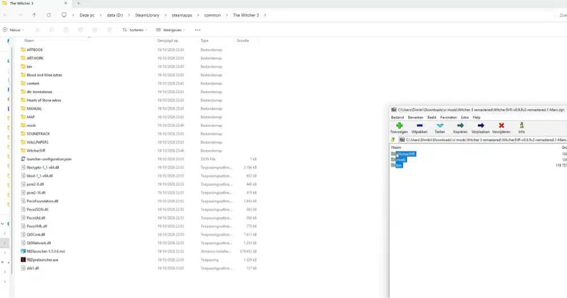Open the Sorteren dropdown
Viewport: 567px width, 298px height.
click(134, 30)
